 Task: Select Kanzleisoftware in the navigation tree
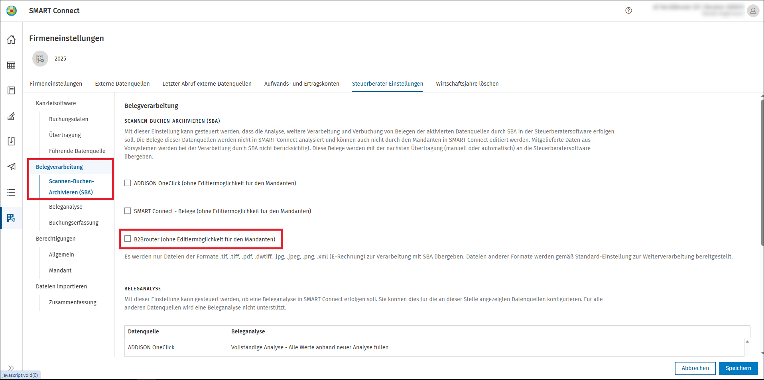pos(56,103)
